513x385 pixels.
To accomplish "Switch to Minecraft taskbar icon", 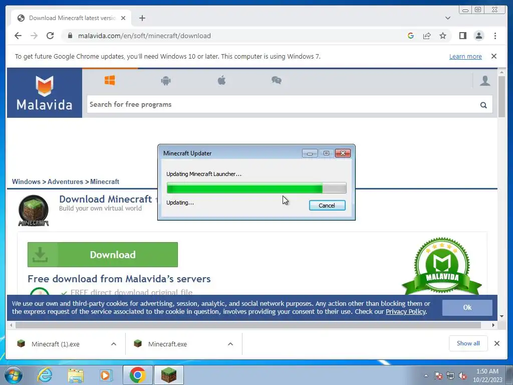I will [169, 375].
